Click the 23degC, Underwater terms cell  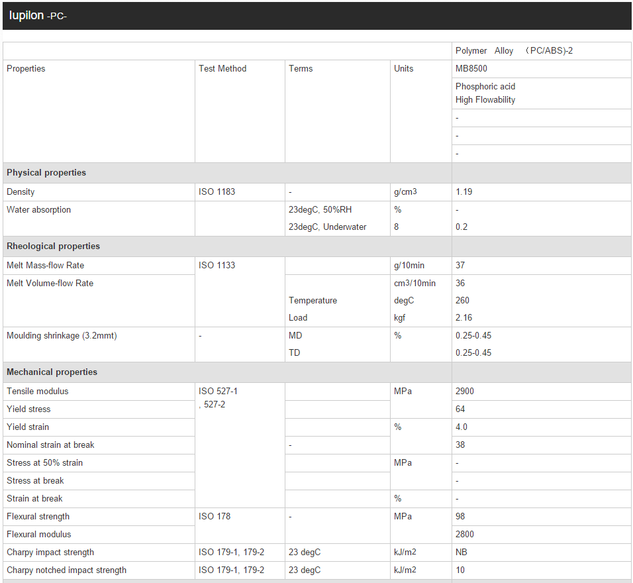tap(327, 227)
